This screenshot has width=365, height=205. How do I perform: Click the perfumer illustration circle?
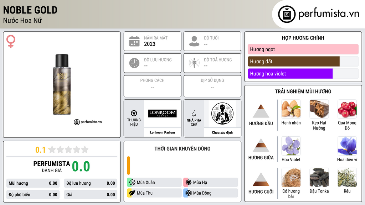point(222,114)
